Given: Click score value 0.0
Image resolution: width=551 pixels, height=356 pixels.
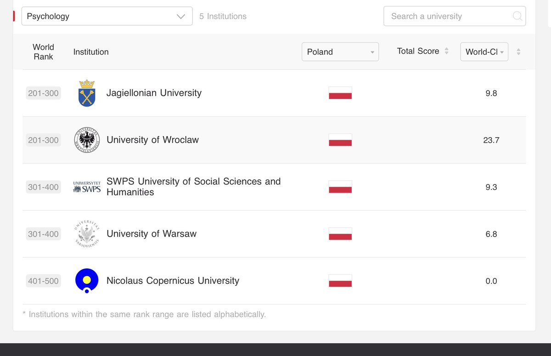Looking at the screenshot, I should coord(491,281).
